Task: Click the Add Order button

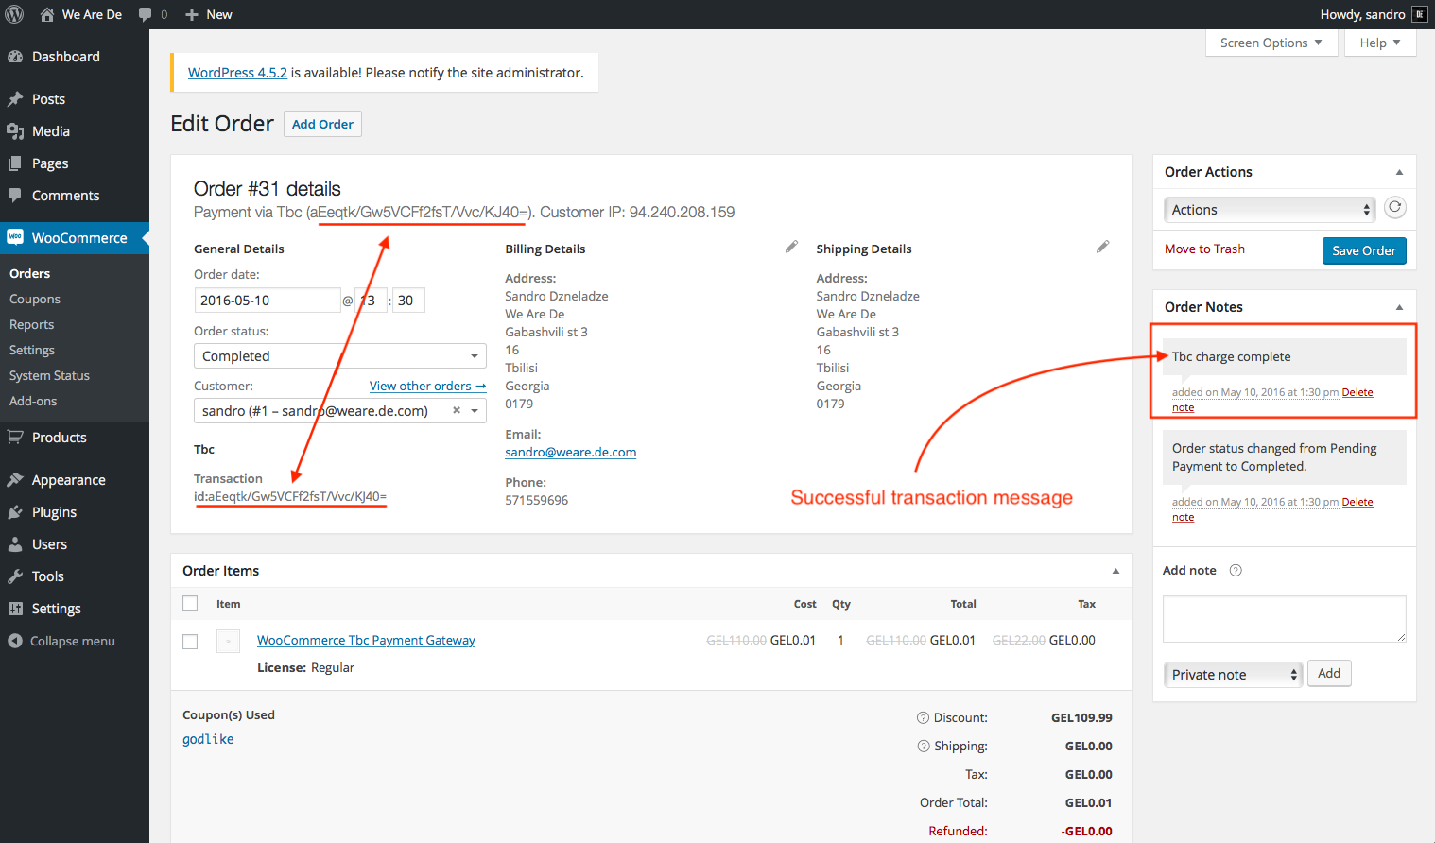Action: click(x=322, y=124)
